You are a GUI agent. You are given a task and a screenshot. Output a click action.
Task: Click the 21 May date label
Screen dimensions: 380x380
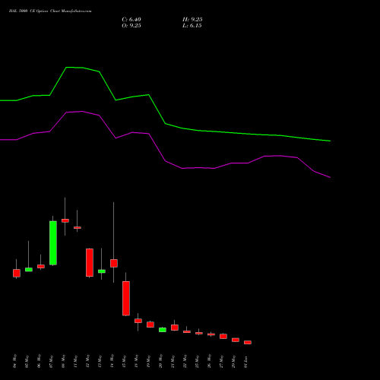coord(173,361)
